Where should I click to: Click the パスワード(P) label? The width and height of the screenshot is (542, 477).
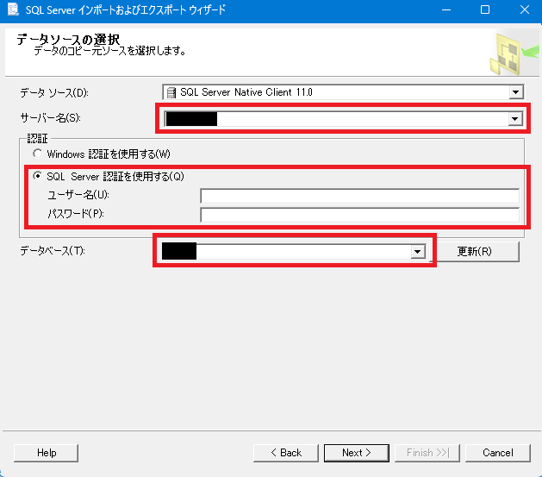(x=76, y=214)
